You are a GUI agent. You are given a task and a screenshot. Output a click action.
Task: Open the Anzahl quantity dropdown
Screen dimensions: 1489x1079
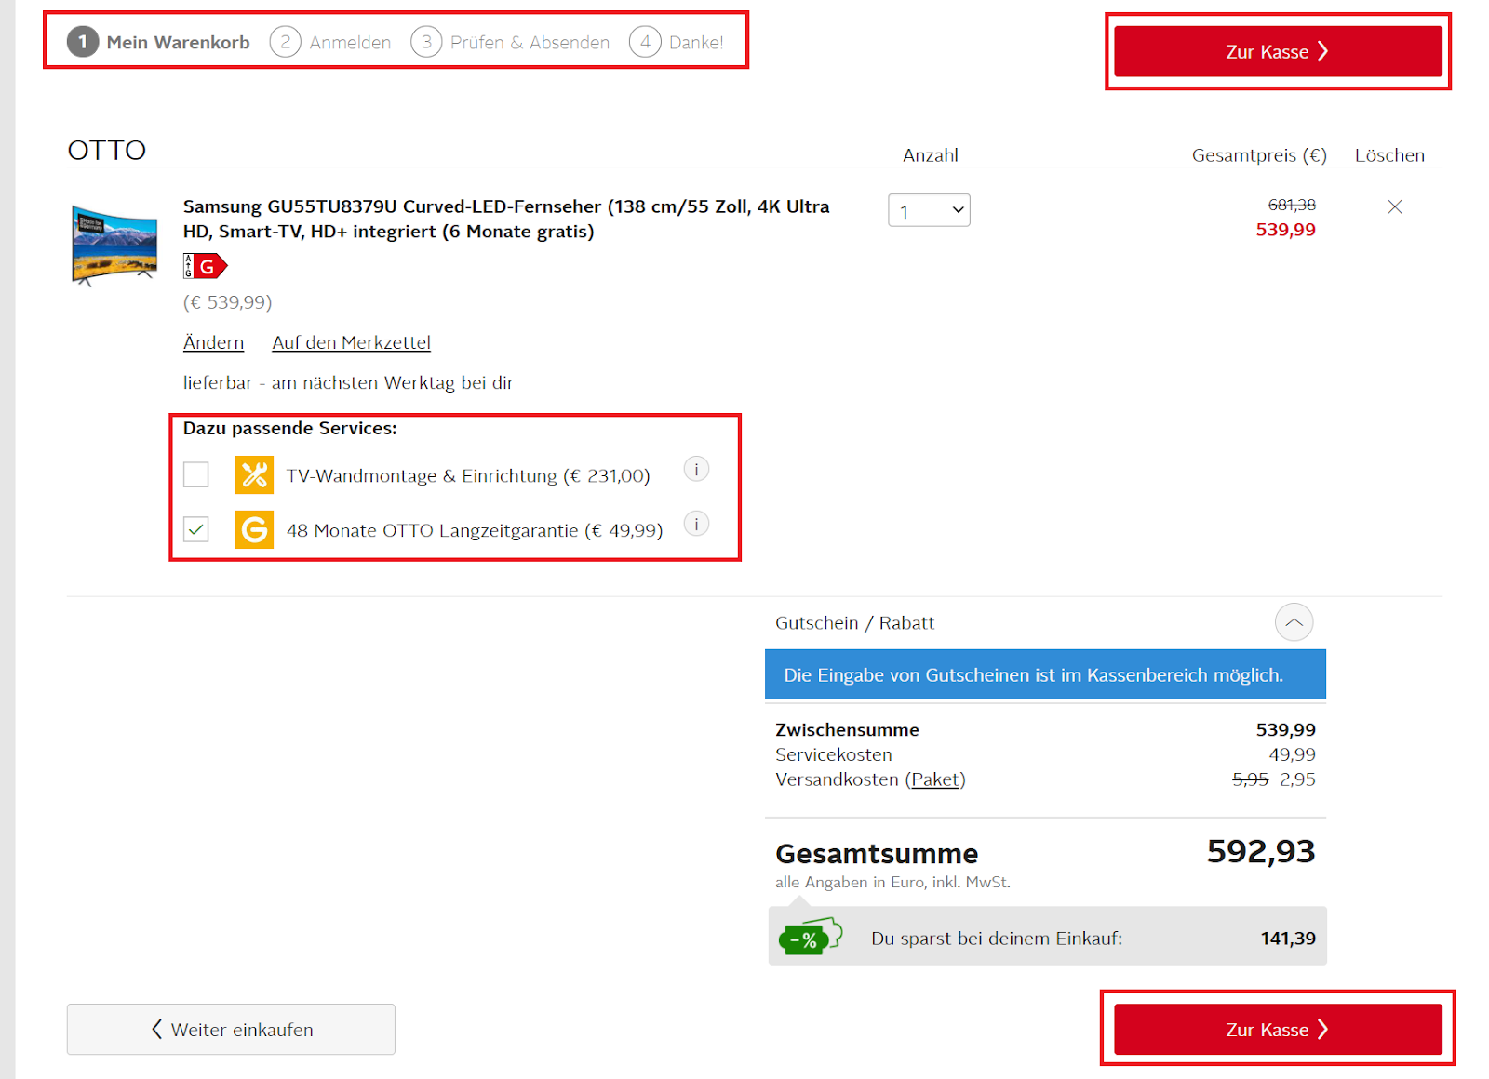(929, 210)
